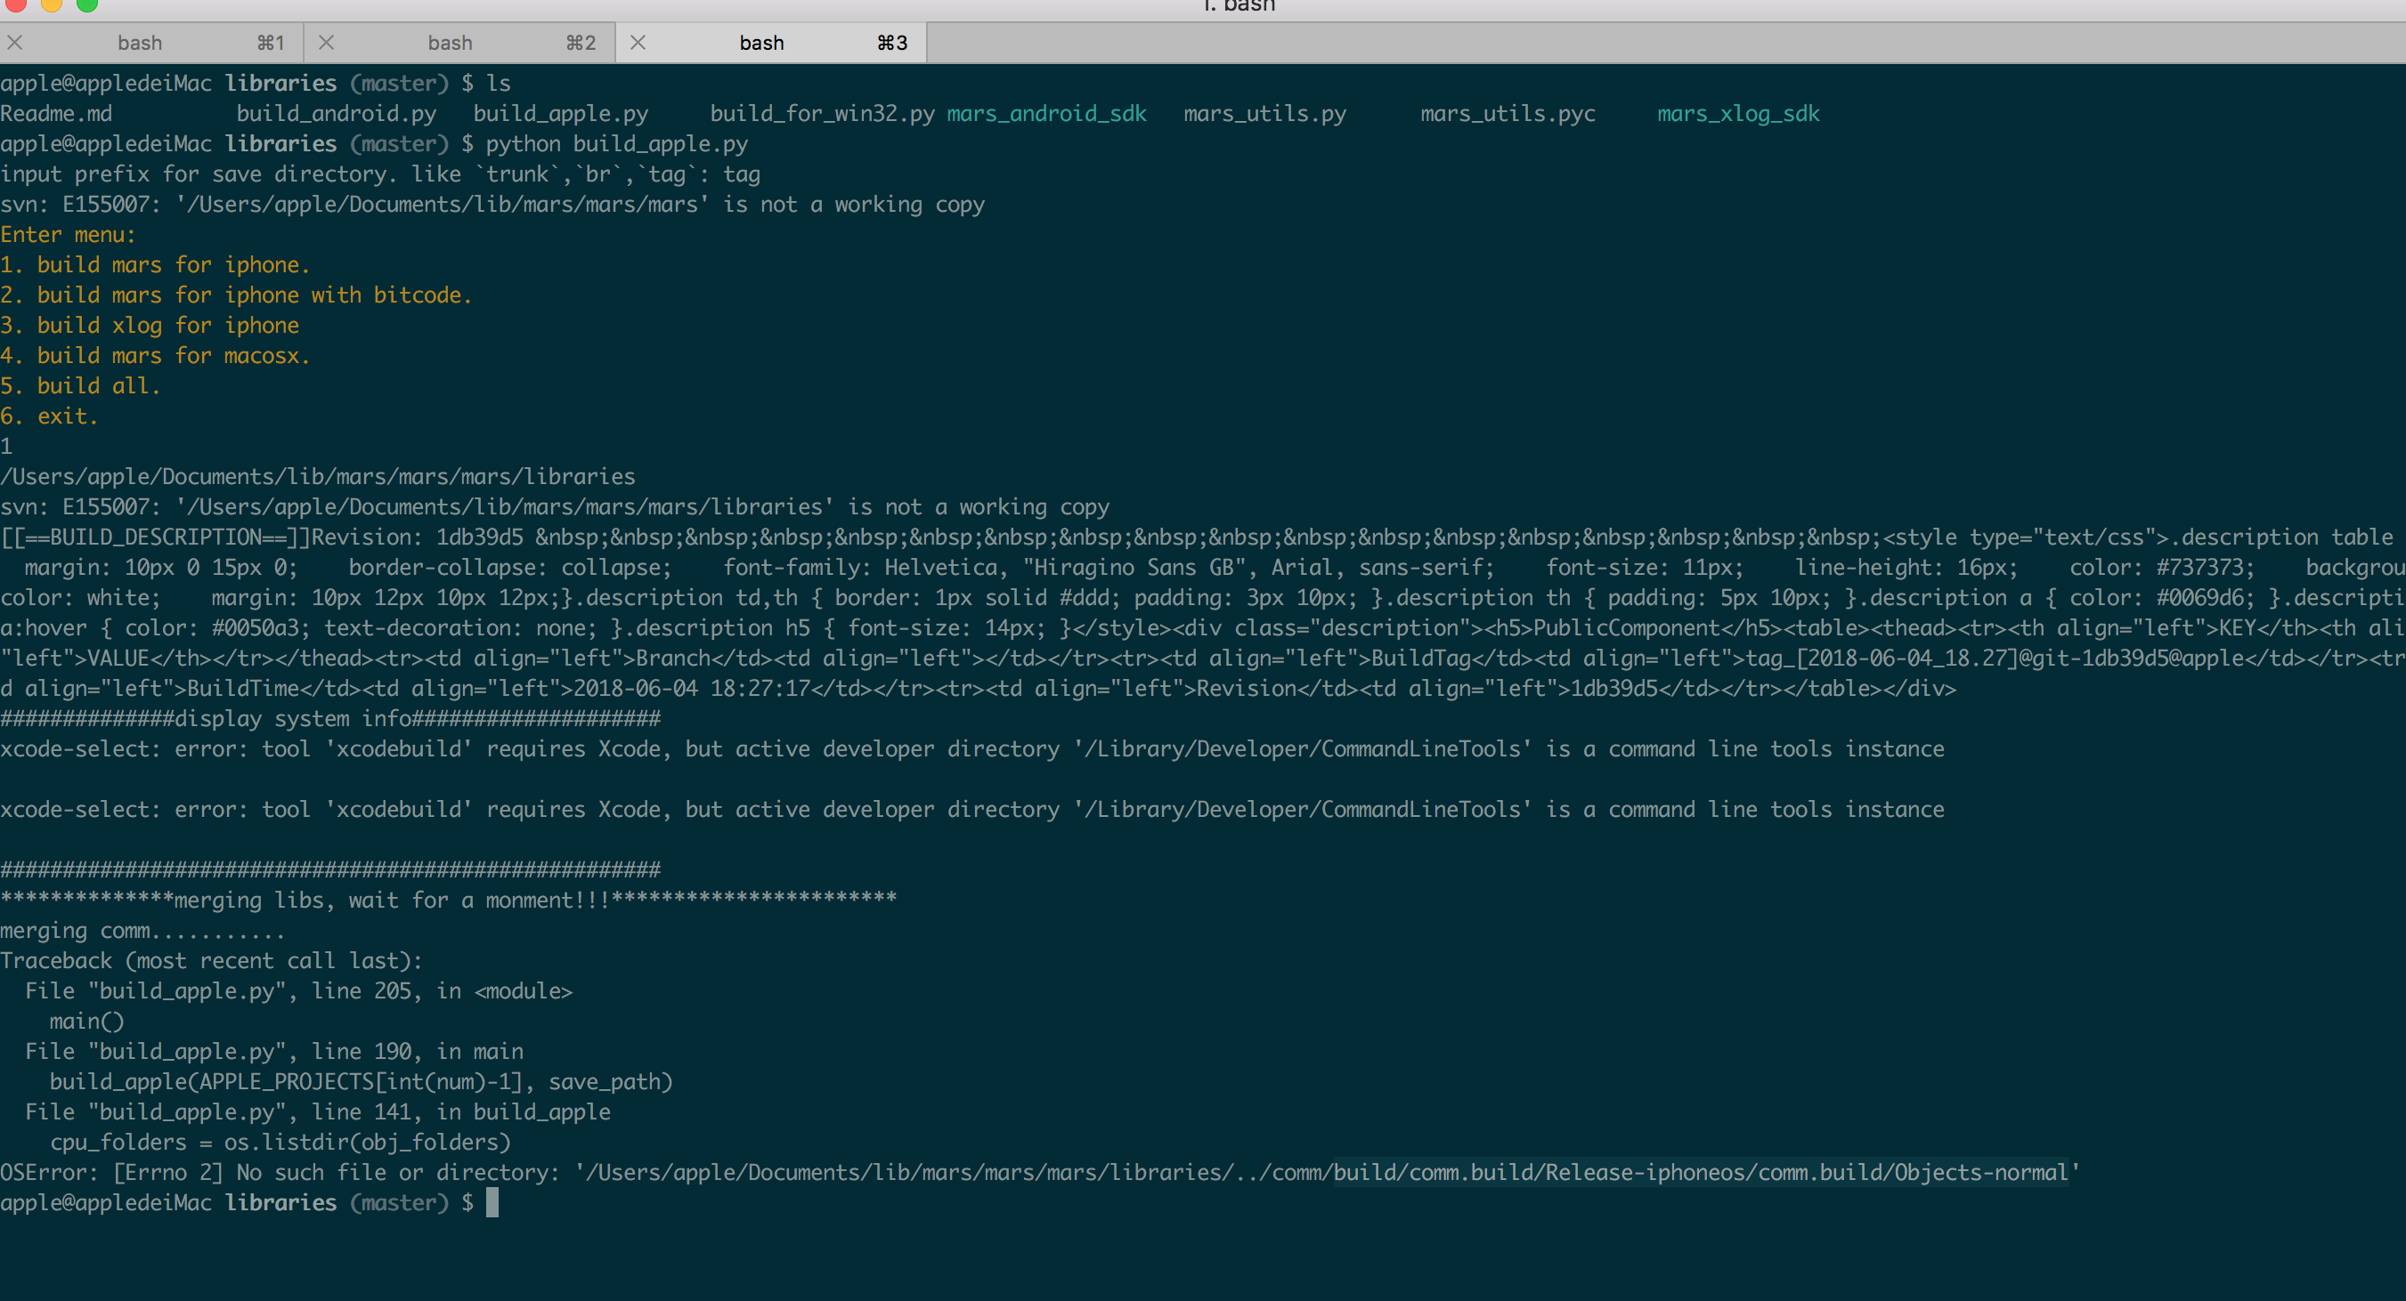Click the blinking terminal cursor at the prompt
Image resolution: width=2406 pixels, height=1301 pixels.
point(492,1203)
